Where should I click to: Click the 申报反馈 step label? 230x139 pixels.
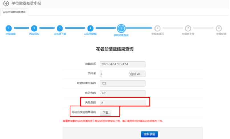point(221,34)
